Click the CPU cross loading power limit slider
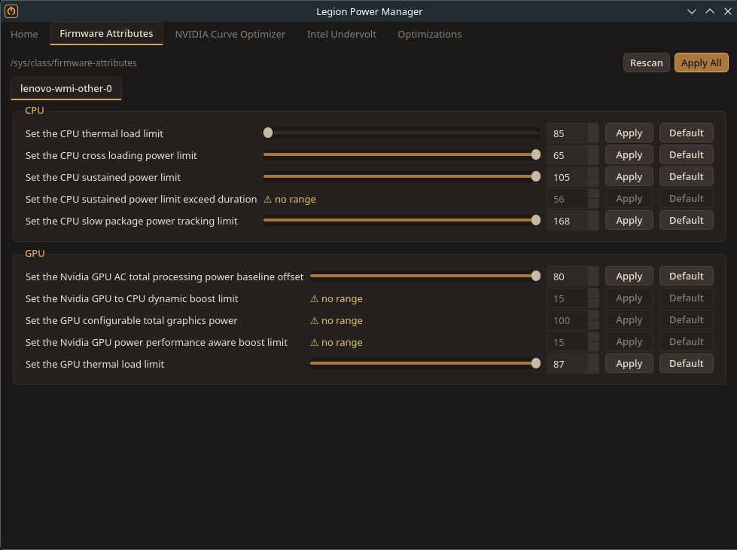Screen dimensions: 737x550 [402, 154]
